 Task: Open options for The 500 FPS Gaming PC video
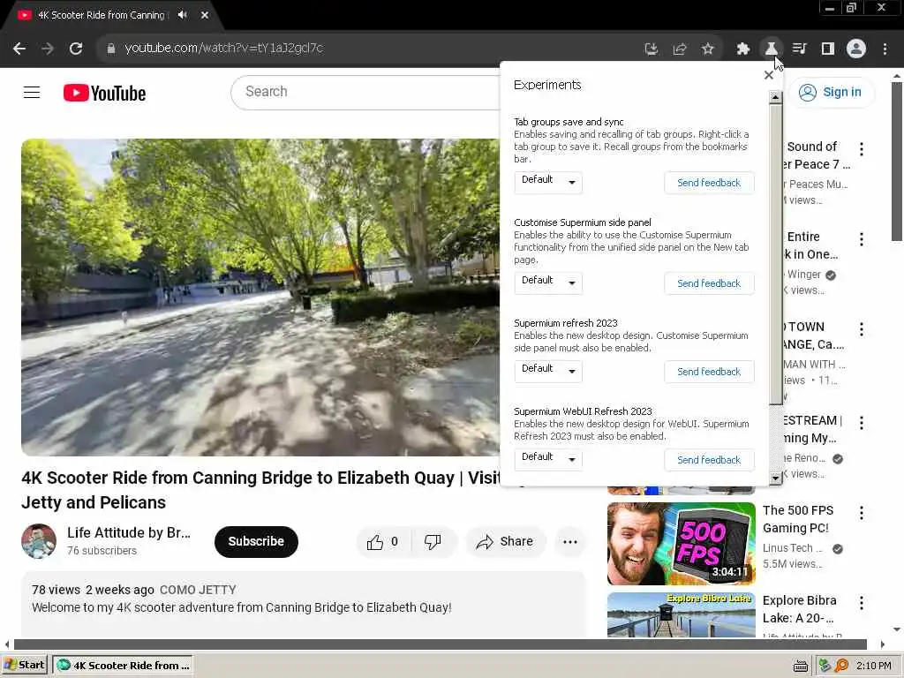862,513
